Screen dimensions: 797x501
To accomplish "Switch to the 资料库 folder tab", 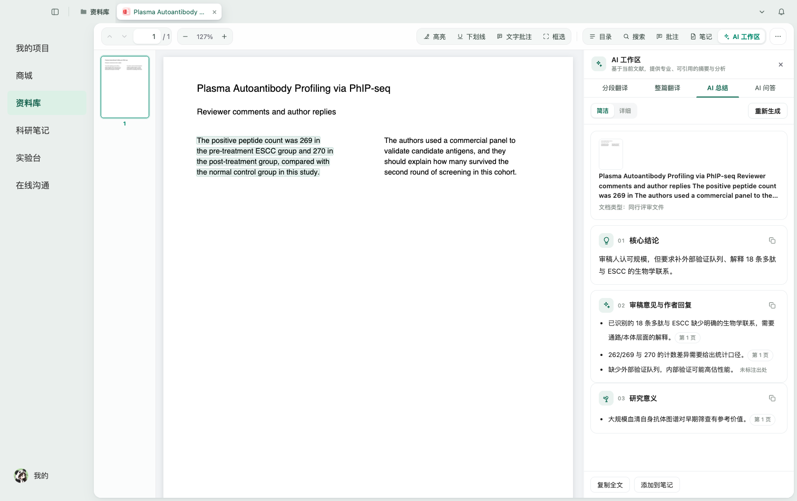I will 95,12.
